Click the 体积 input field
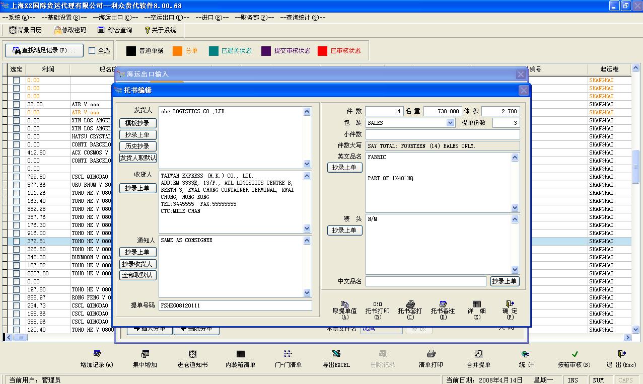Image resolution: width=643 pixels, height=384 pixels. [x=501, y=111]
